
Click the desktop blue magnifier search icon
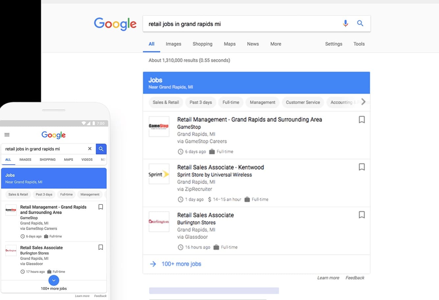[360, 23]
